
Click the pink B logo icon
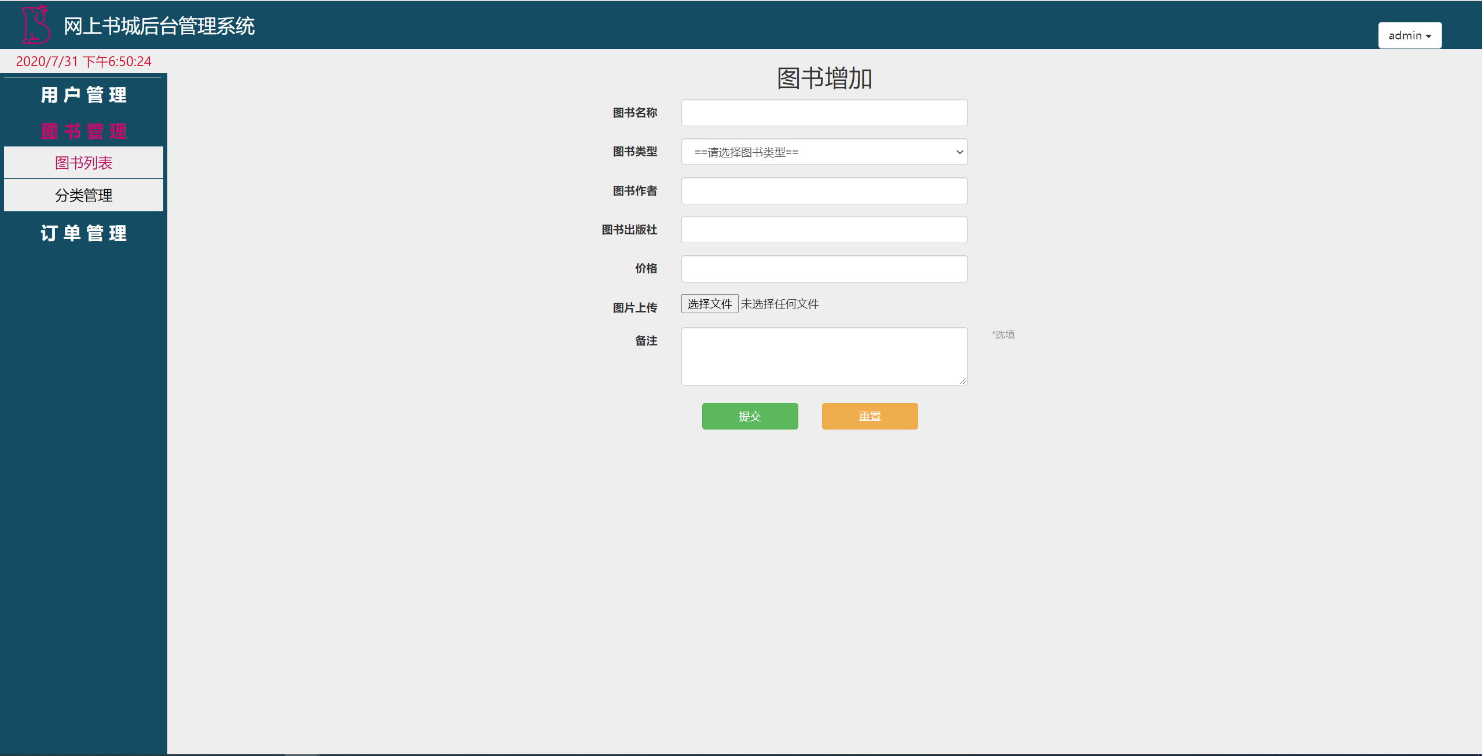click(x=36, y=25)
